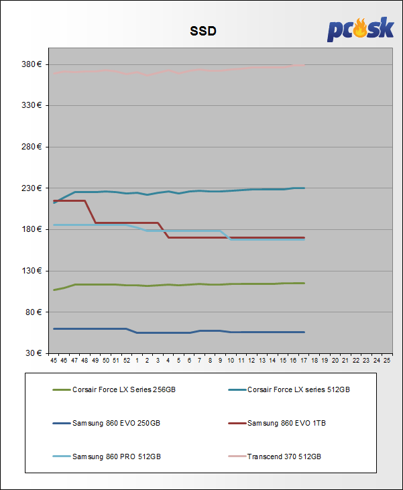Select Corsair Force LX series 512GB legend entry

click(289, 389)
